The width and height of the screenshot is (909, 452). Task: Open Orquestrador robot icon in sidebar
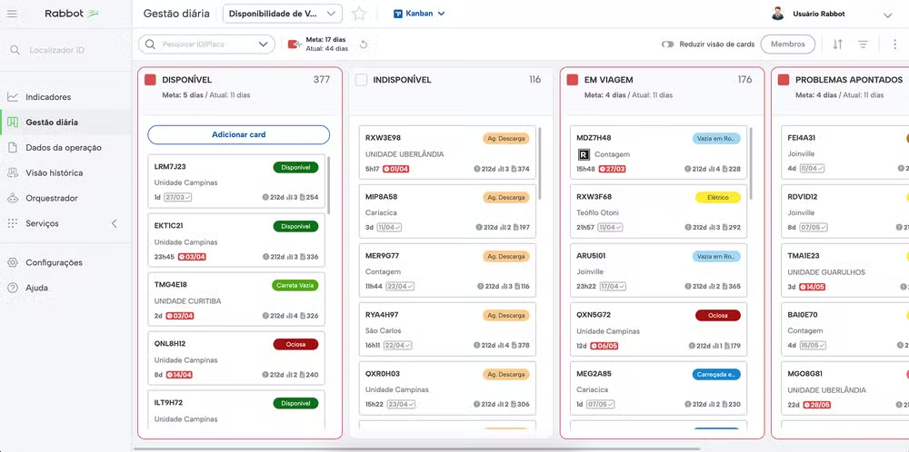pos(13,198)
